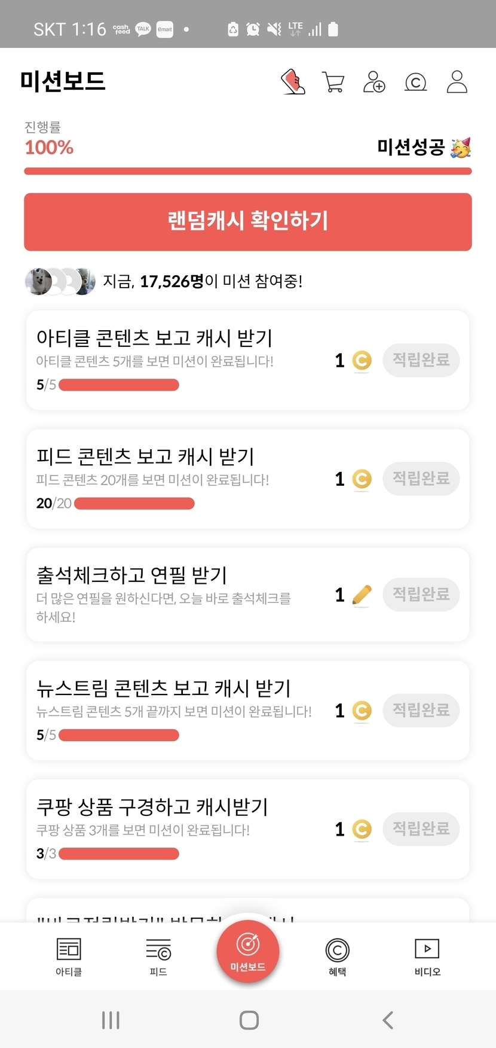Open the user profile icon
The image size is (496, 1048).
point(457,82)
